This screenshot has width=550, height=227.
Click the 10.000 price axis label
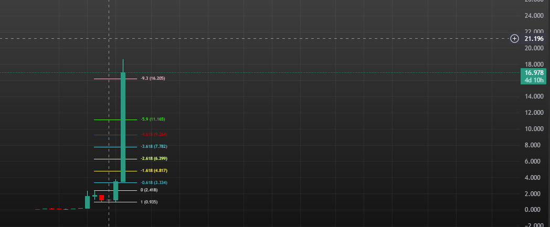(x=534, y=129)
